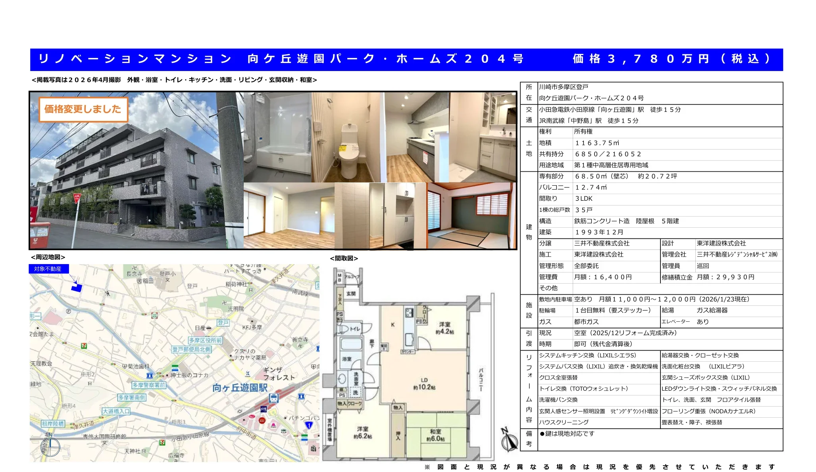Click the 7-Eleven icon near 天理教会
The image size is (816, 472).
(x=84, y=345)
